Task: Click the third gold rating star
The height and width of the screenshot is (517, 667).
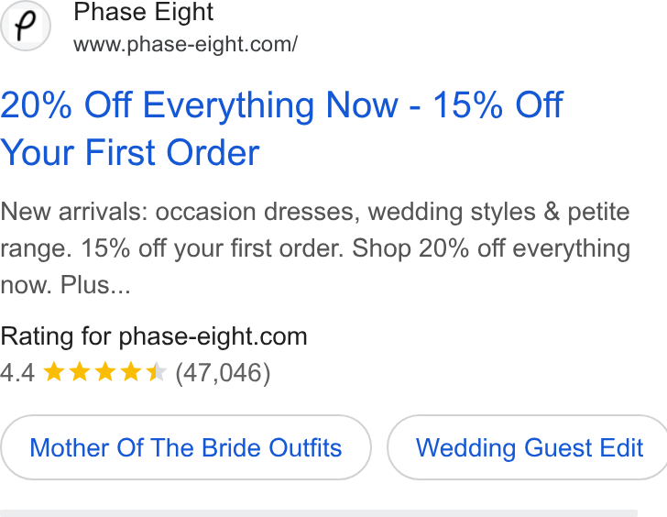Action: click(x=105, y=371)
